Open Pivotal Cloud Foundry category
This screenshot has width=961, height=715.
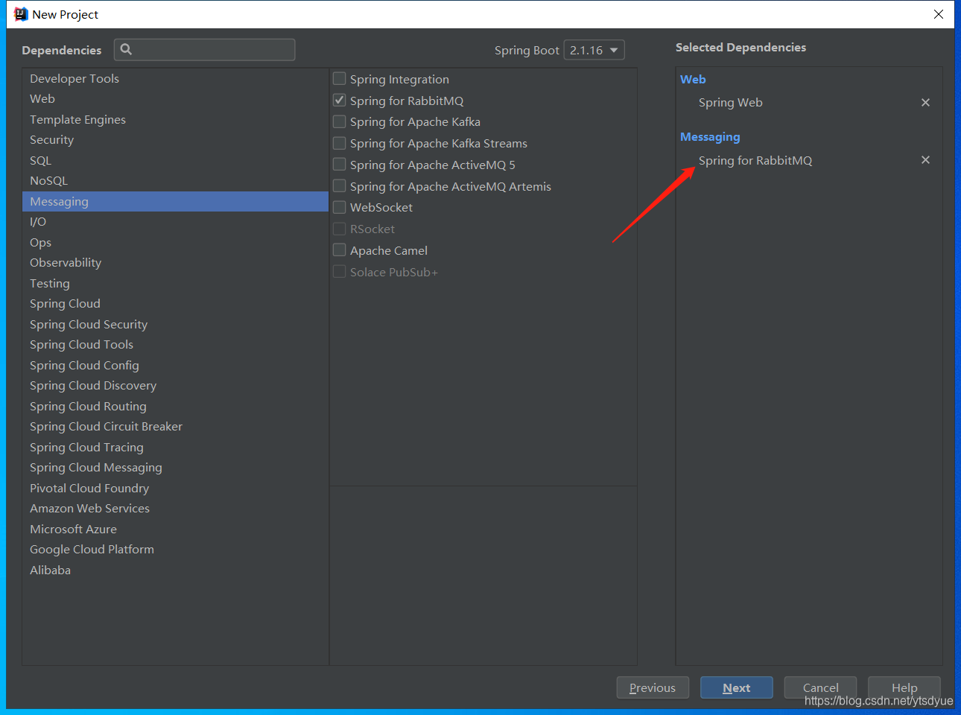pos(175,488)
